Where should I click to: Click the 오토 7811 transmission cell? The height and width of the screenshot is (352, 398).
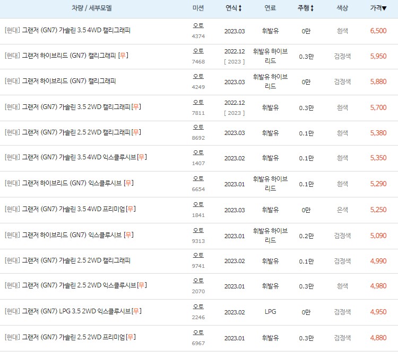(198, 107)
